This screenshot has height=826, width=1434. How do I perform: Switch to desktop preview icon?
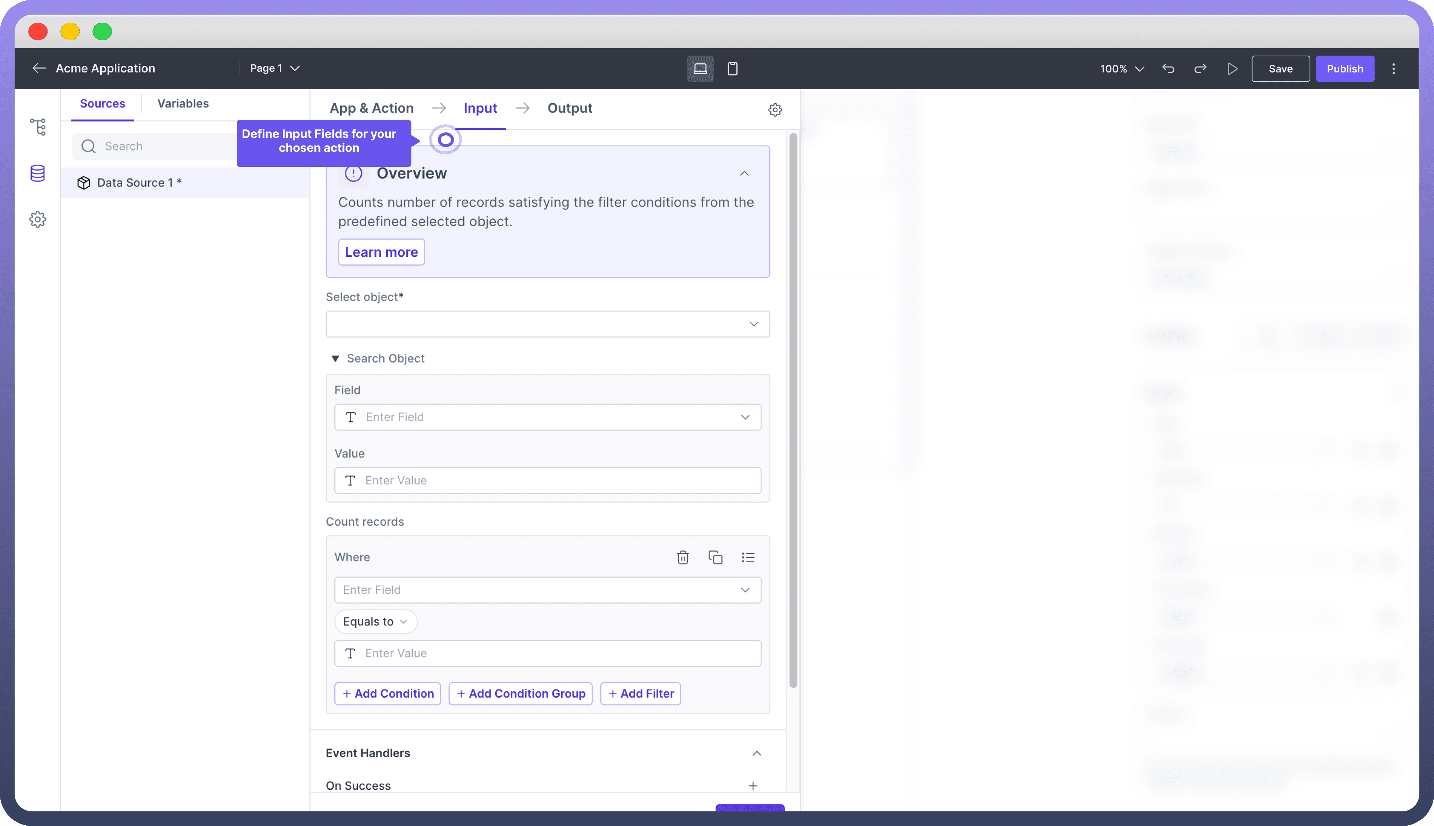coord(700,69)
